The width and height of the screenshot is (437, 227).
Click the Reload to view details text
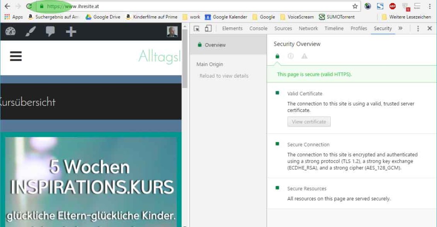(x=224, y=76)
